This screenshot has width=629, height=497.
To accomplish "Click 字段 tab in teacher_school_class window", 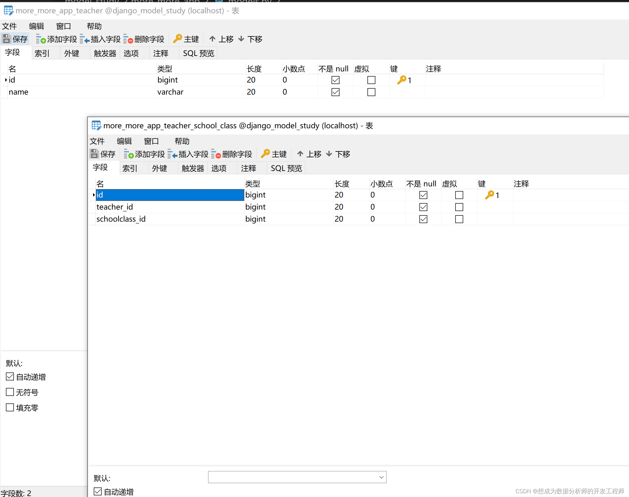I will click(104, 168).
